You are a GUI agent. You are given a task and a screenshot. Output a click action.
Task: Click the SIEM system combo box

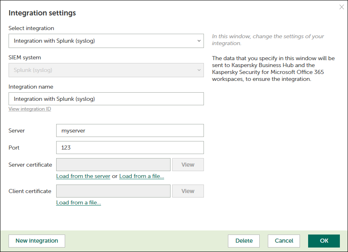(106, 70)
